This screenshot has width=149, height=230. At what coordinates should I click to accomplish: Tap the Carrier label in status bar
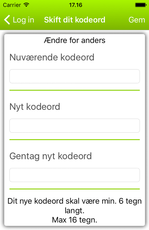tap(12, 5)
